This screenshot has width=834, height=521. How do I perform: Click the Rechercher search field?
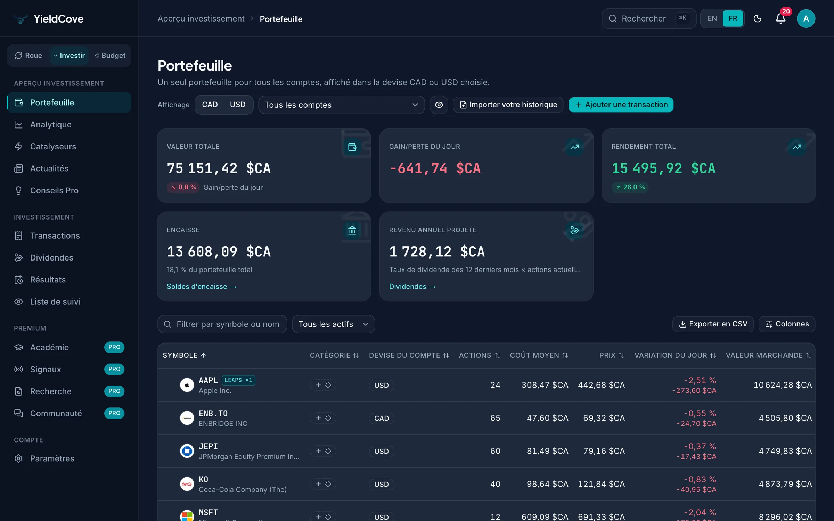[x=649, y=18]
